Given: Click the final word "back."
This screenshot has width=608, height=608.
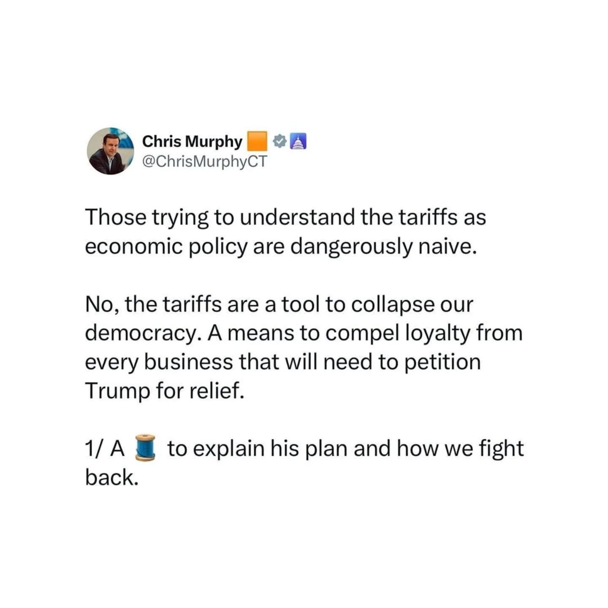Looking at the screenshot, I should 112,477.
